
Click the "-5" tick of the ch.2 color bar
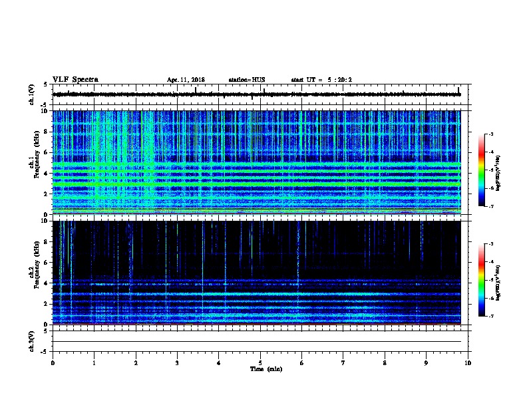(x=491, y=280)
